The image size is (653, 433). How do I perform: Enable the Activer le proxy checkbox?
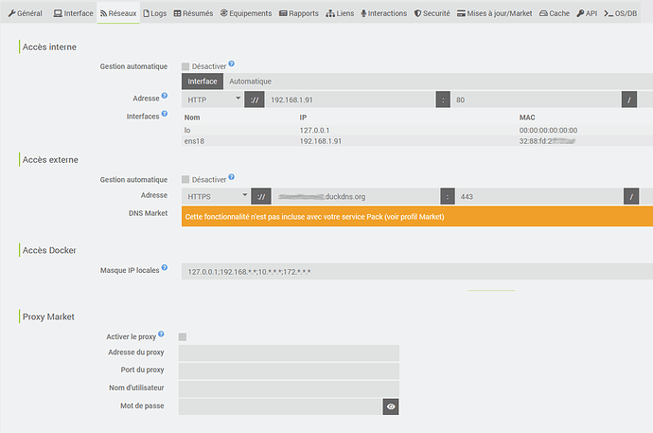183,336
